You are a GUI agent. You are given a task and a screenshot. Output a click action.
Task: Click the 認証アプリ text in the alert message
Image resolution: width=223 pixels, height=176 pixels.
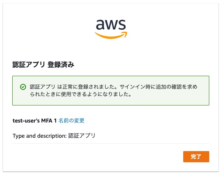coord(42,87)
